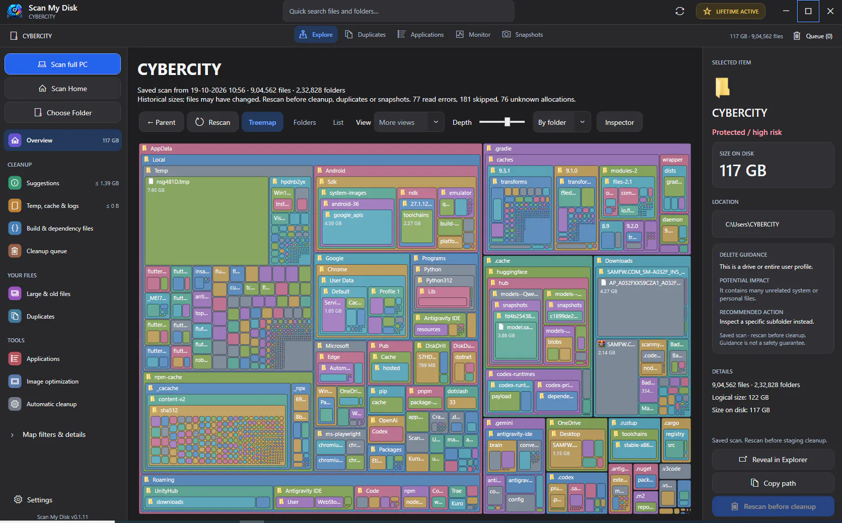This screenshot has width=842, height=523.
Task: Select Build & dependency files icon
Action: [15, 229]
